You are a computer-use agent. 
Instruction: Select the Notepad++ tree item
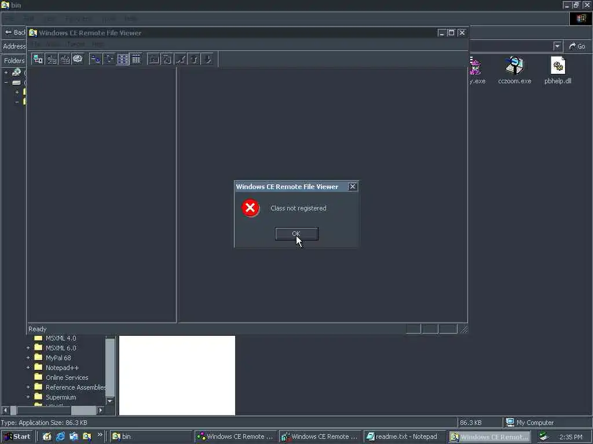pyautogui.click(x=62, y=367)
